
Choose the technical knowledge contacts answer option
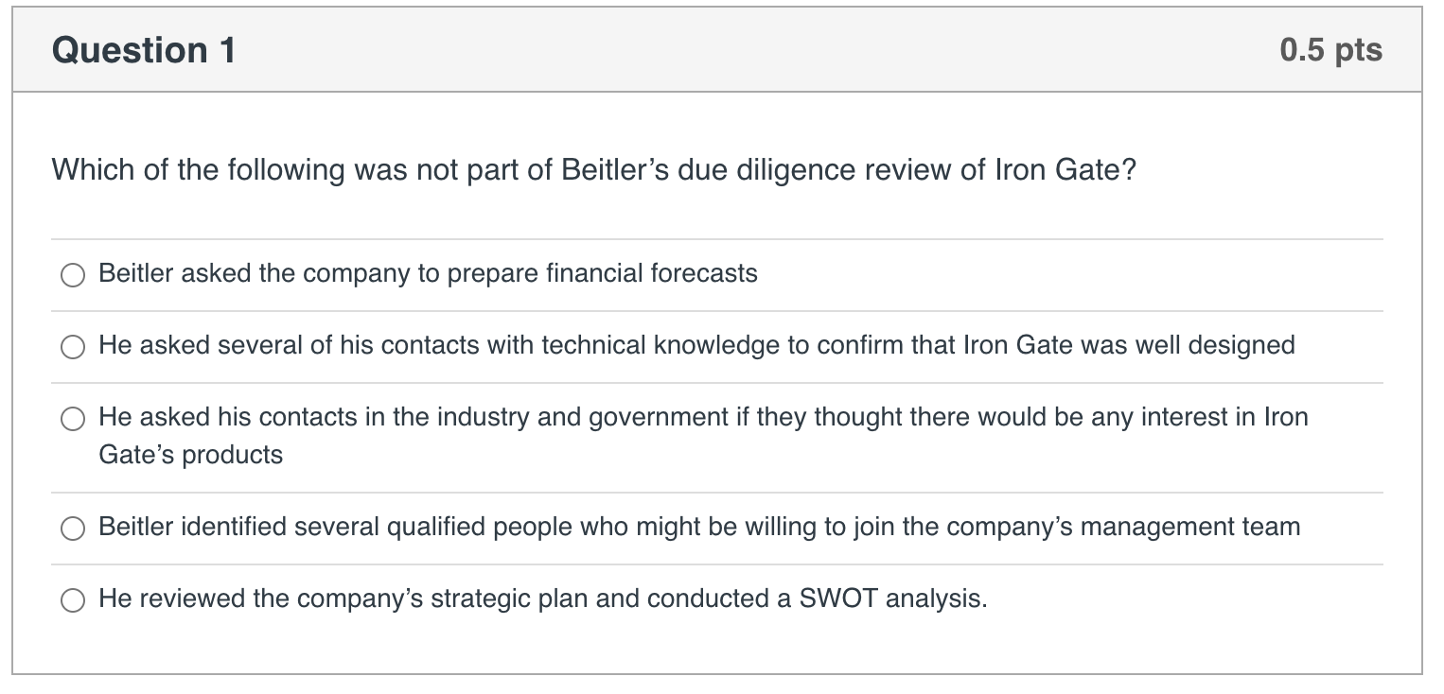(73, 347)
